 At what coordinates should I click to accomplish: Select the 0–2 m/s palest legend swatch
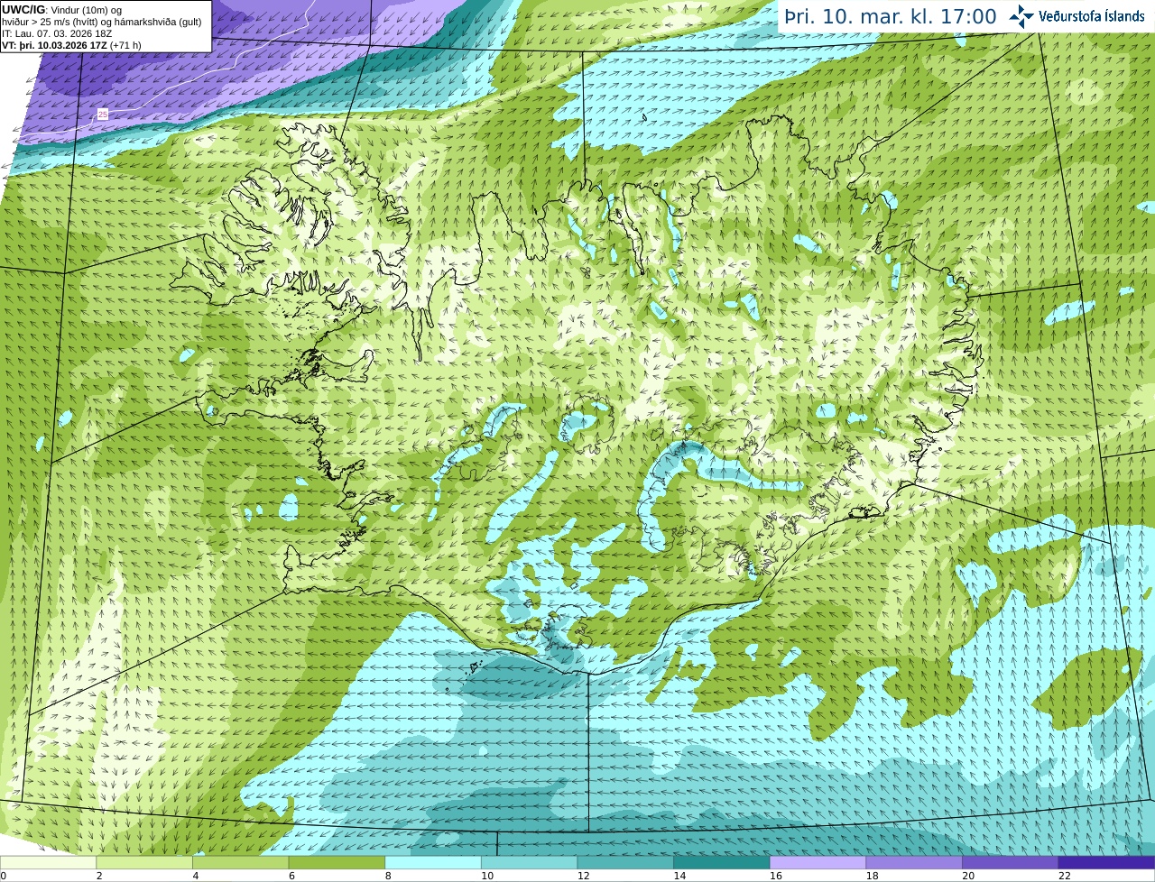pos(48,862)
